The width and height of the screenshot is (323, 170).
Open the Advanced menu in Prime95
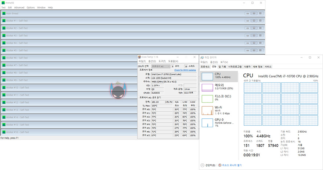pos(19,8)
